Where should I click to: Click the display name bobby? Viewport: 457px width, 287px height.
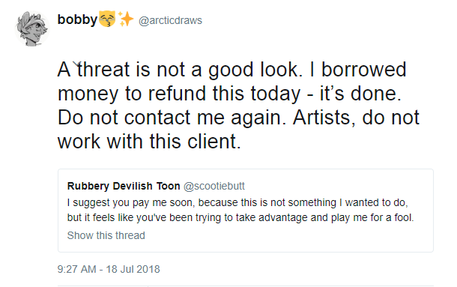[x=77, y=19]
